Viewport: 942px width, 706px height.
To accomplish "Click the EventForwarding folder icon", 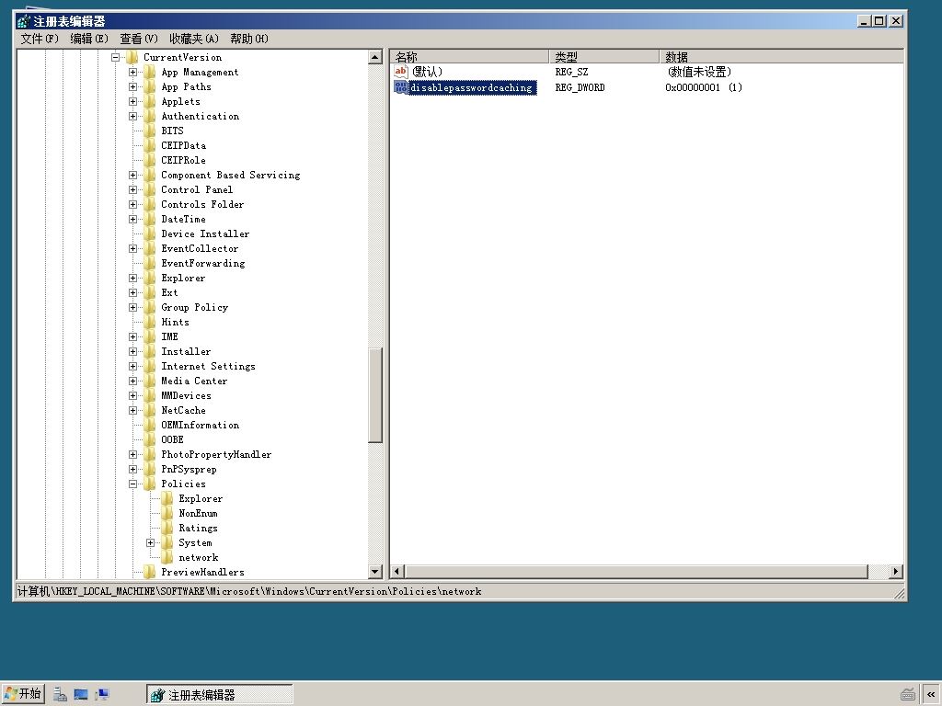I will pos(150,263).
